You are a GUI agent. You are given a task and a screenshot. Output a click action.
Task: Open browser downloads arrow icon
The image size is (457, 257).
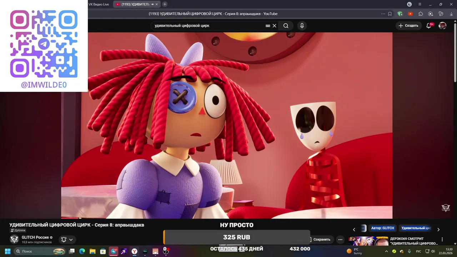[451, 14]
